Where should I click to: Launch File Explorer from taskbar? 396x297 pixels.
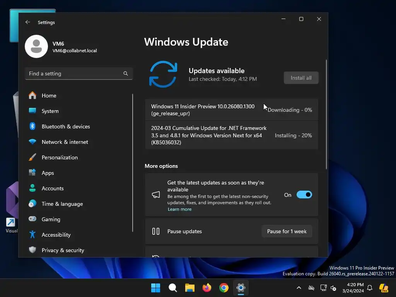coord(189,288)
